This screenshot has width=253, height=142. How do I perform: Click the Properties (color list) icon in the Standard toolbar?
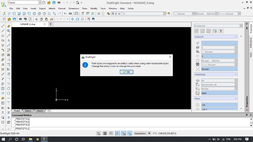(89, 19)
